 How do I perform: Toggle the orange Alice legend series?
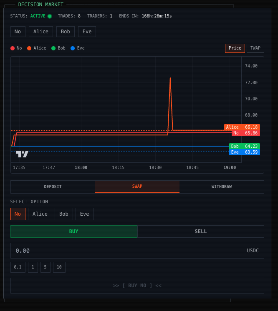coord(37,48)
